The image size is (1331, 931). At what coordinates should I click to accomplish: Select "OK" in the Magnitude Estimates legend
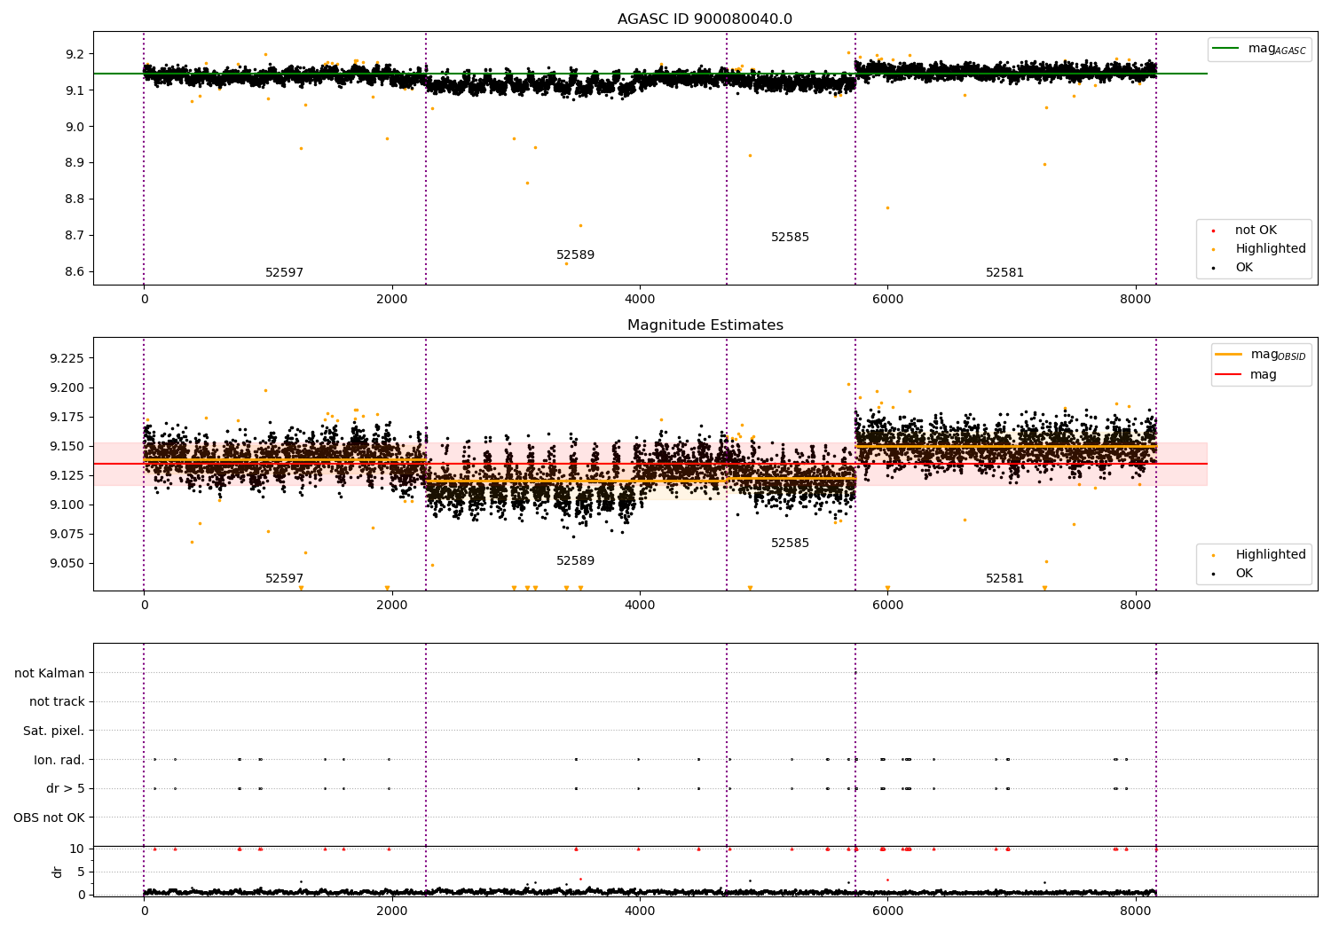coord(1244,574)
